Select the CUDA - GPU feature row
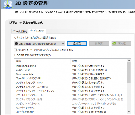Screen dimensions: 135x115 71,70
